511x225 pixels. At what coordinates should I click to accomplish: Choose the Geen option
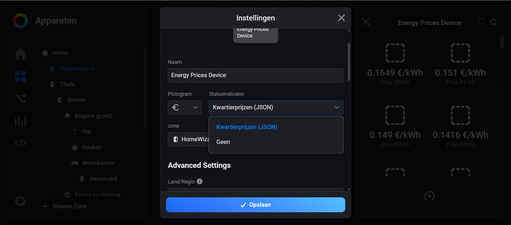(x=223, y=142)
